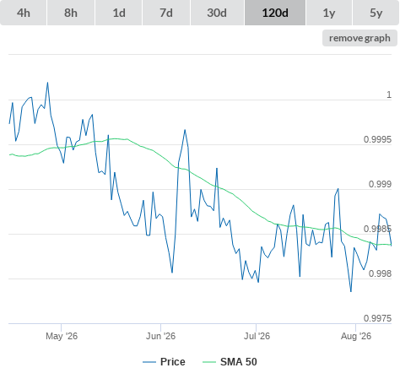Select the active 120d tab
Viewport: 400px width, 384px height.
[x=275, y=13]
